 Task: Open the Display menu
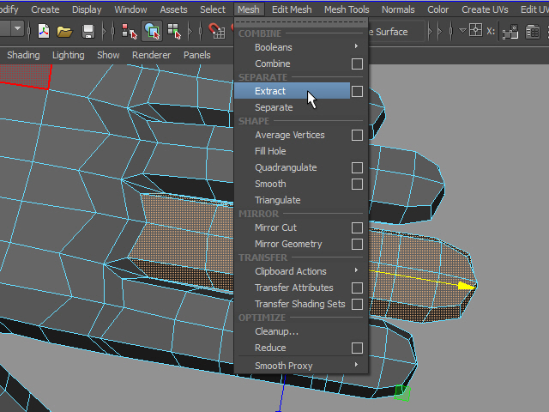(x=87, y=9)
